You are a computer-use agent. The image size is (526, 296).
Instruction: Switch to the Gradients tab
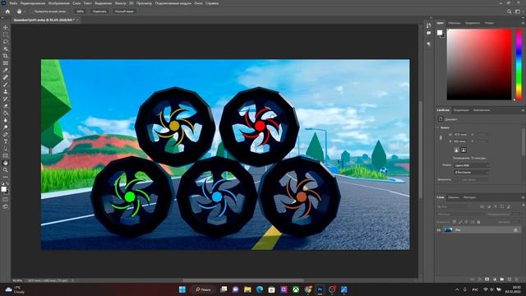point(473,23)
